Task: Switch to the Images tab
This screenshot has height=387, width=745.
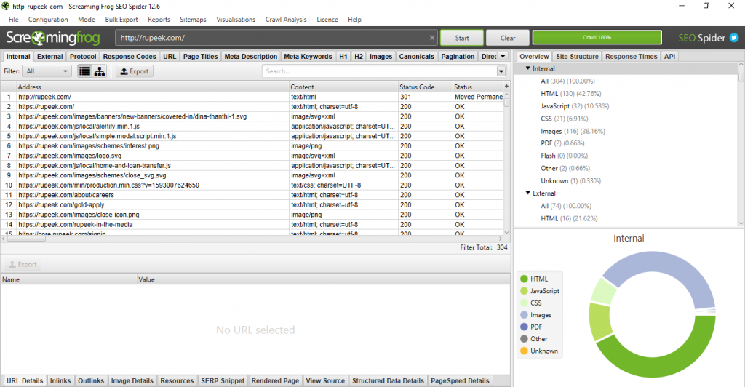Action: (381, 56)
